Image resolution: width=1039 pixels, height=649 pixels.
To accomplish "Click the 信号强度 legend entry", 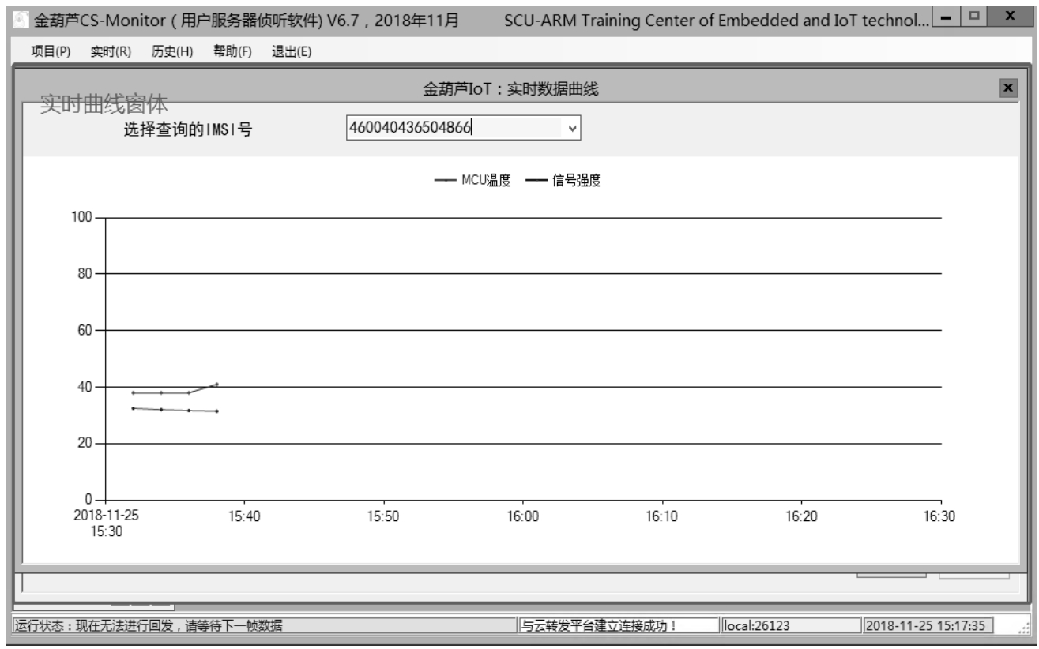I will pyautogui.click(x=563, y=181).
